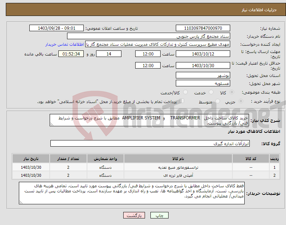Click row number 1 cell

click(274, 167)
